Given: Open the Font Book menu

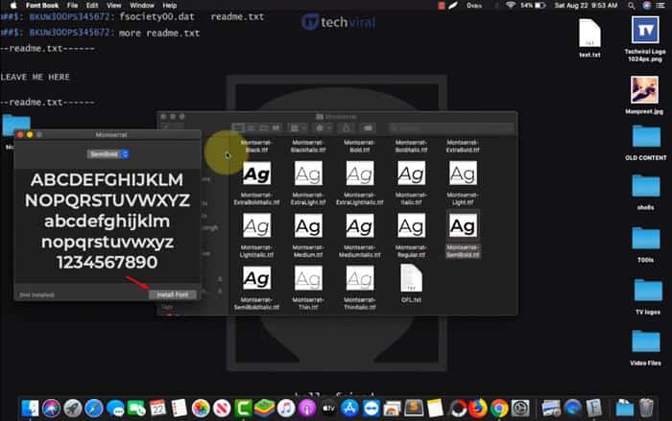Looking at the screenshot, I should (x=42, y=5).
